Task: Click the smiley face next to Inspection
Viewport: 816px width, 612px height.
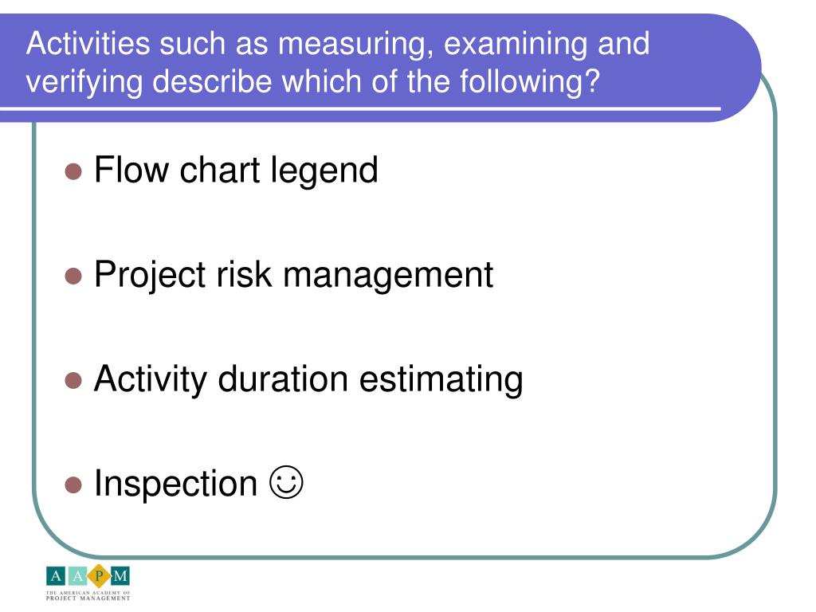Action: click(286, 482)
